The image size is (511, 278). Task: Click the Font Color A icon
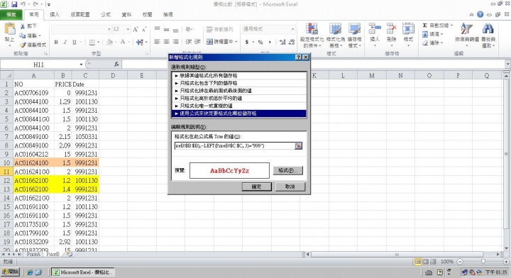pyautogui.click(x=123, y=42)
